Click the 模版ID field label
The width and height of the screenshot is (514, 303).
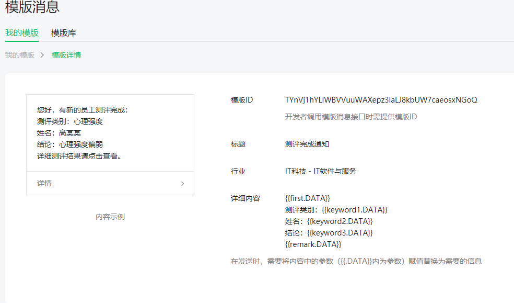(x=242, y=100)
